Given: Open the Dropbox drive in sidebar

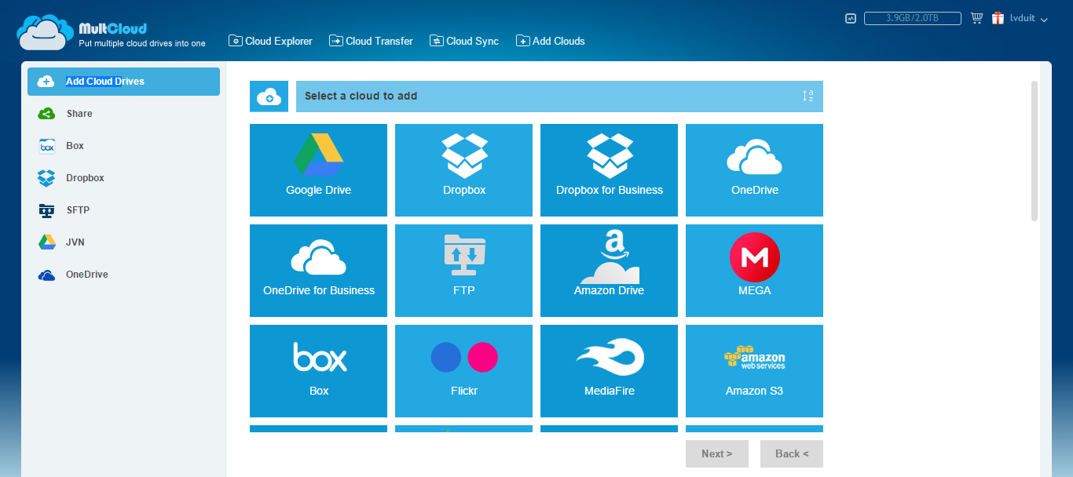Looking at the screenshot, I should (x=123, y=178).
